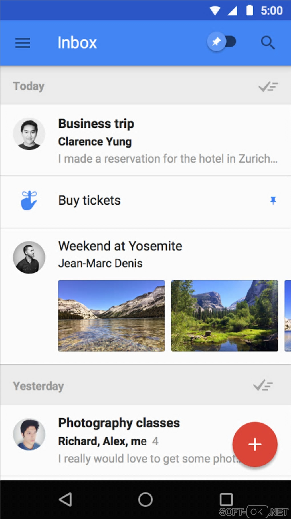The height and width of the screenshot is (519, 291).
Task: Tap Clarence Yung's avatar
Action: pos(29,134)
